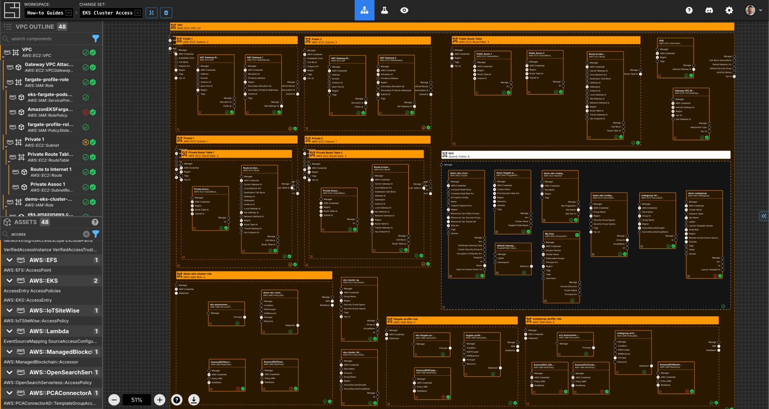Switch to the Diagram/model view
Image resolution: width=769 pixels, height=409 pixels.
[364, 10]
